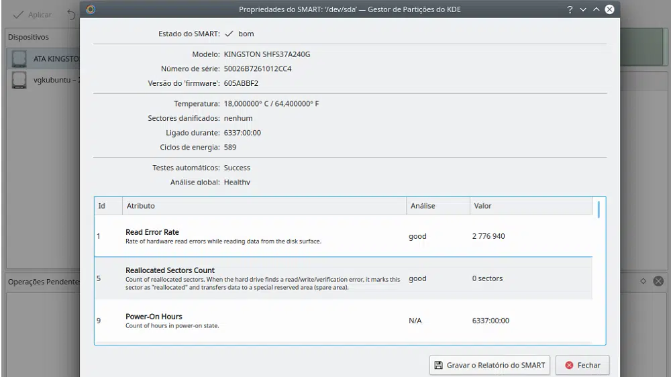This screenshot has width=671, height=377.
Task: Sort table by Atributo column header
Action: coord(264,206)
